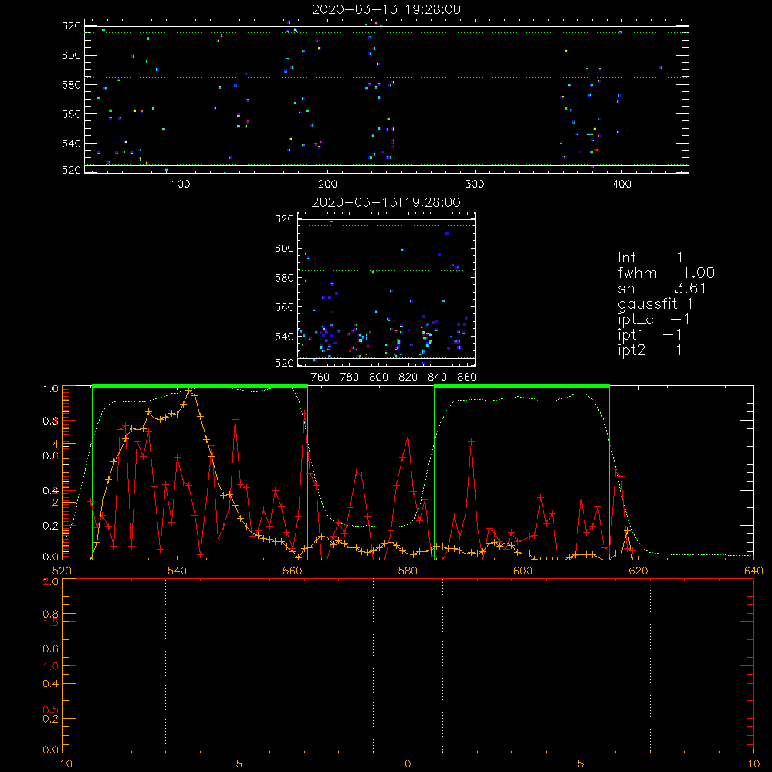Click x-axis label 640 on profile plot

753,571
